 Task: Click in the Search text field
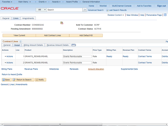coord(65,10)
